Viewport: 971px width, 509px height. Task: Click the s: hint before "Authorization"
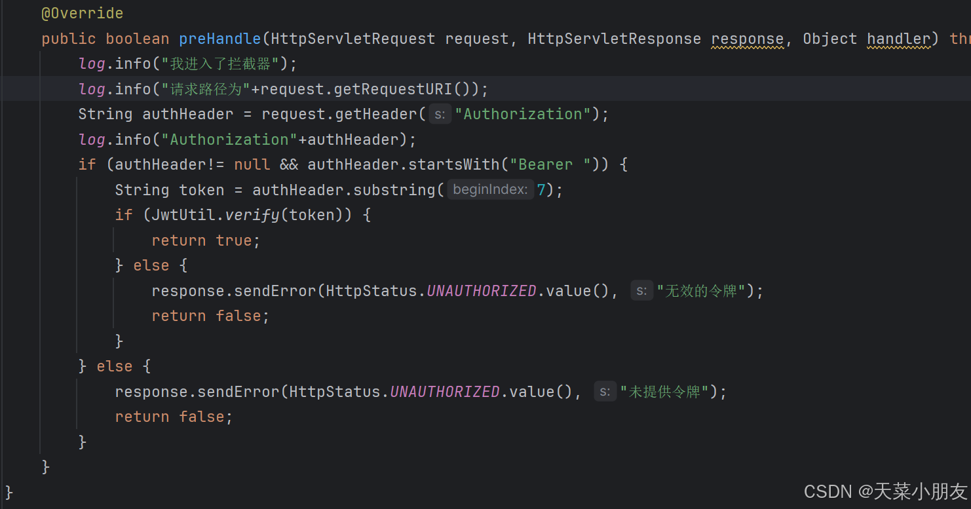click(x=440, y=113)
